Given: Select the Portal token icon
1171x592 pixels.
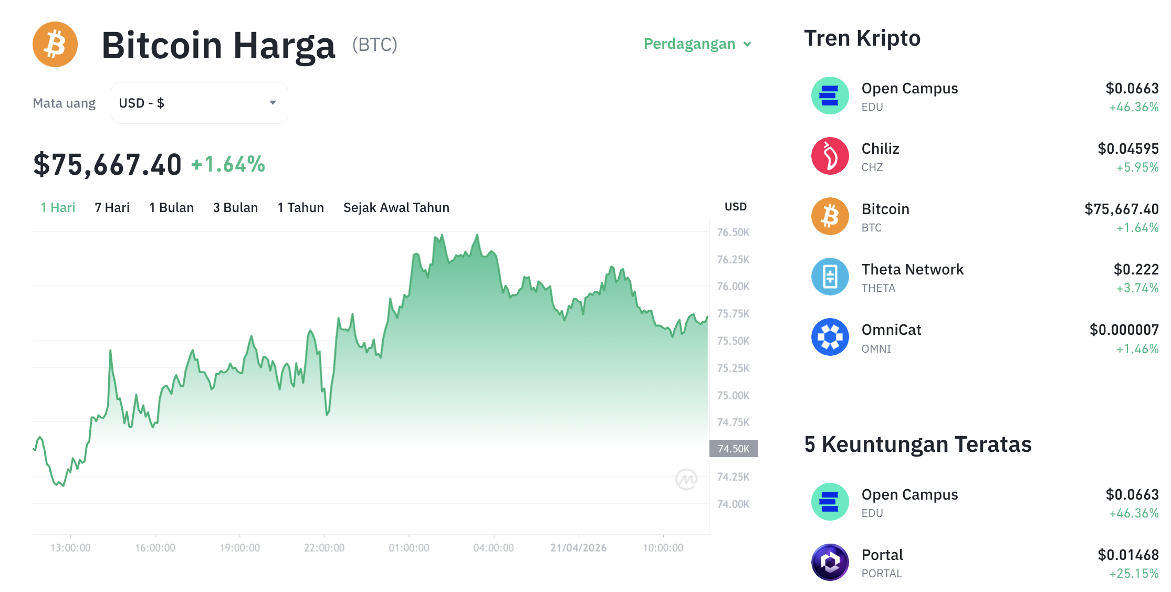Looking at the screenshot, I should [830, 562].
